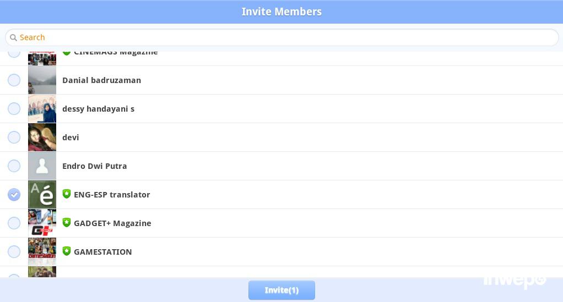Click GADGET+ Magazine avatar image
Viewport: 563px width, 302px height.
point(42,223)
